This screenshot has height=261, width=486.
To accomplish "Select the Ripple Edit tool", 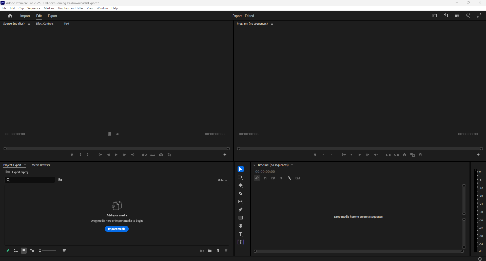I will pos(240,185).
